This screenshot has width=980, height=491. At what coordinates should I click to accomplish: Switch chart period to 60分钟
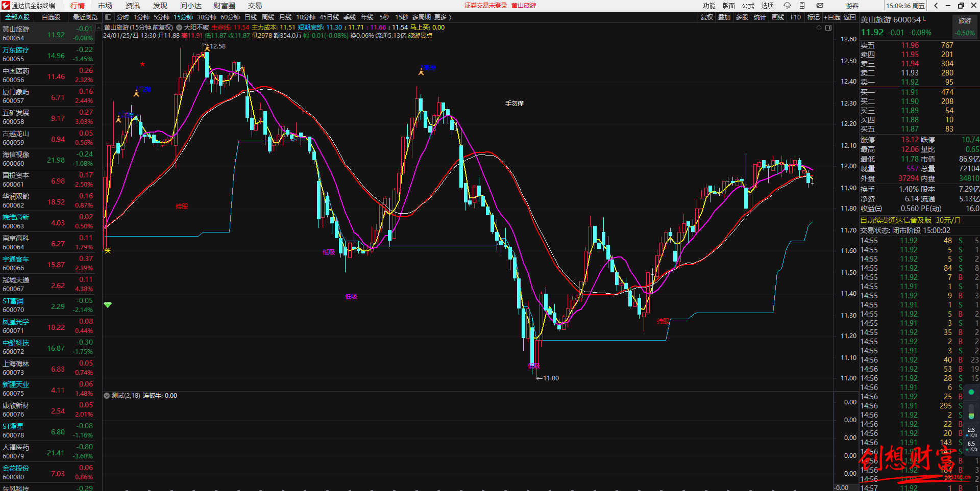[x=230, y=17]
